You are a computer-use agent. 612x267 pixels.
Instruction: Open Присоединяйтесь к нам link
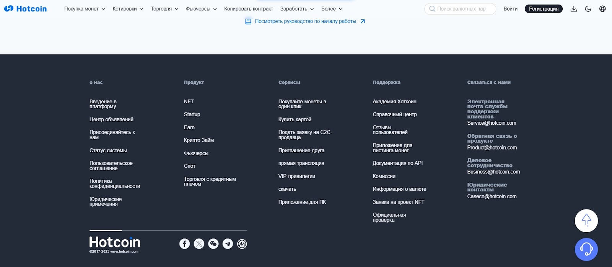tap(112, 135)
